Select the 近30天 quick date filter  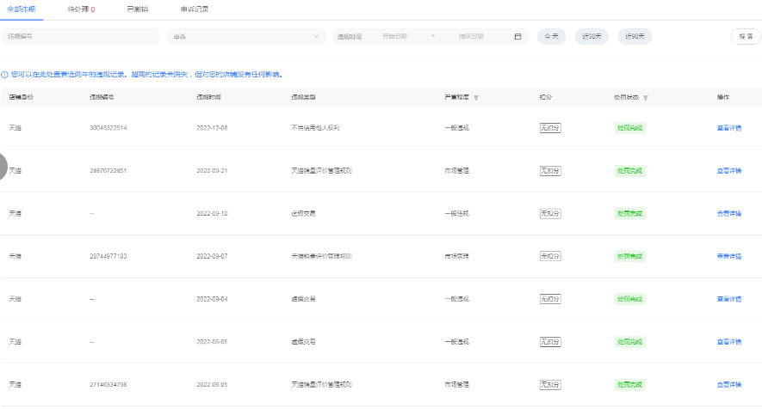592,36
